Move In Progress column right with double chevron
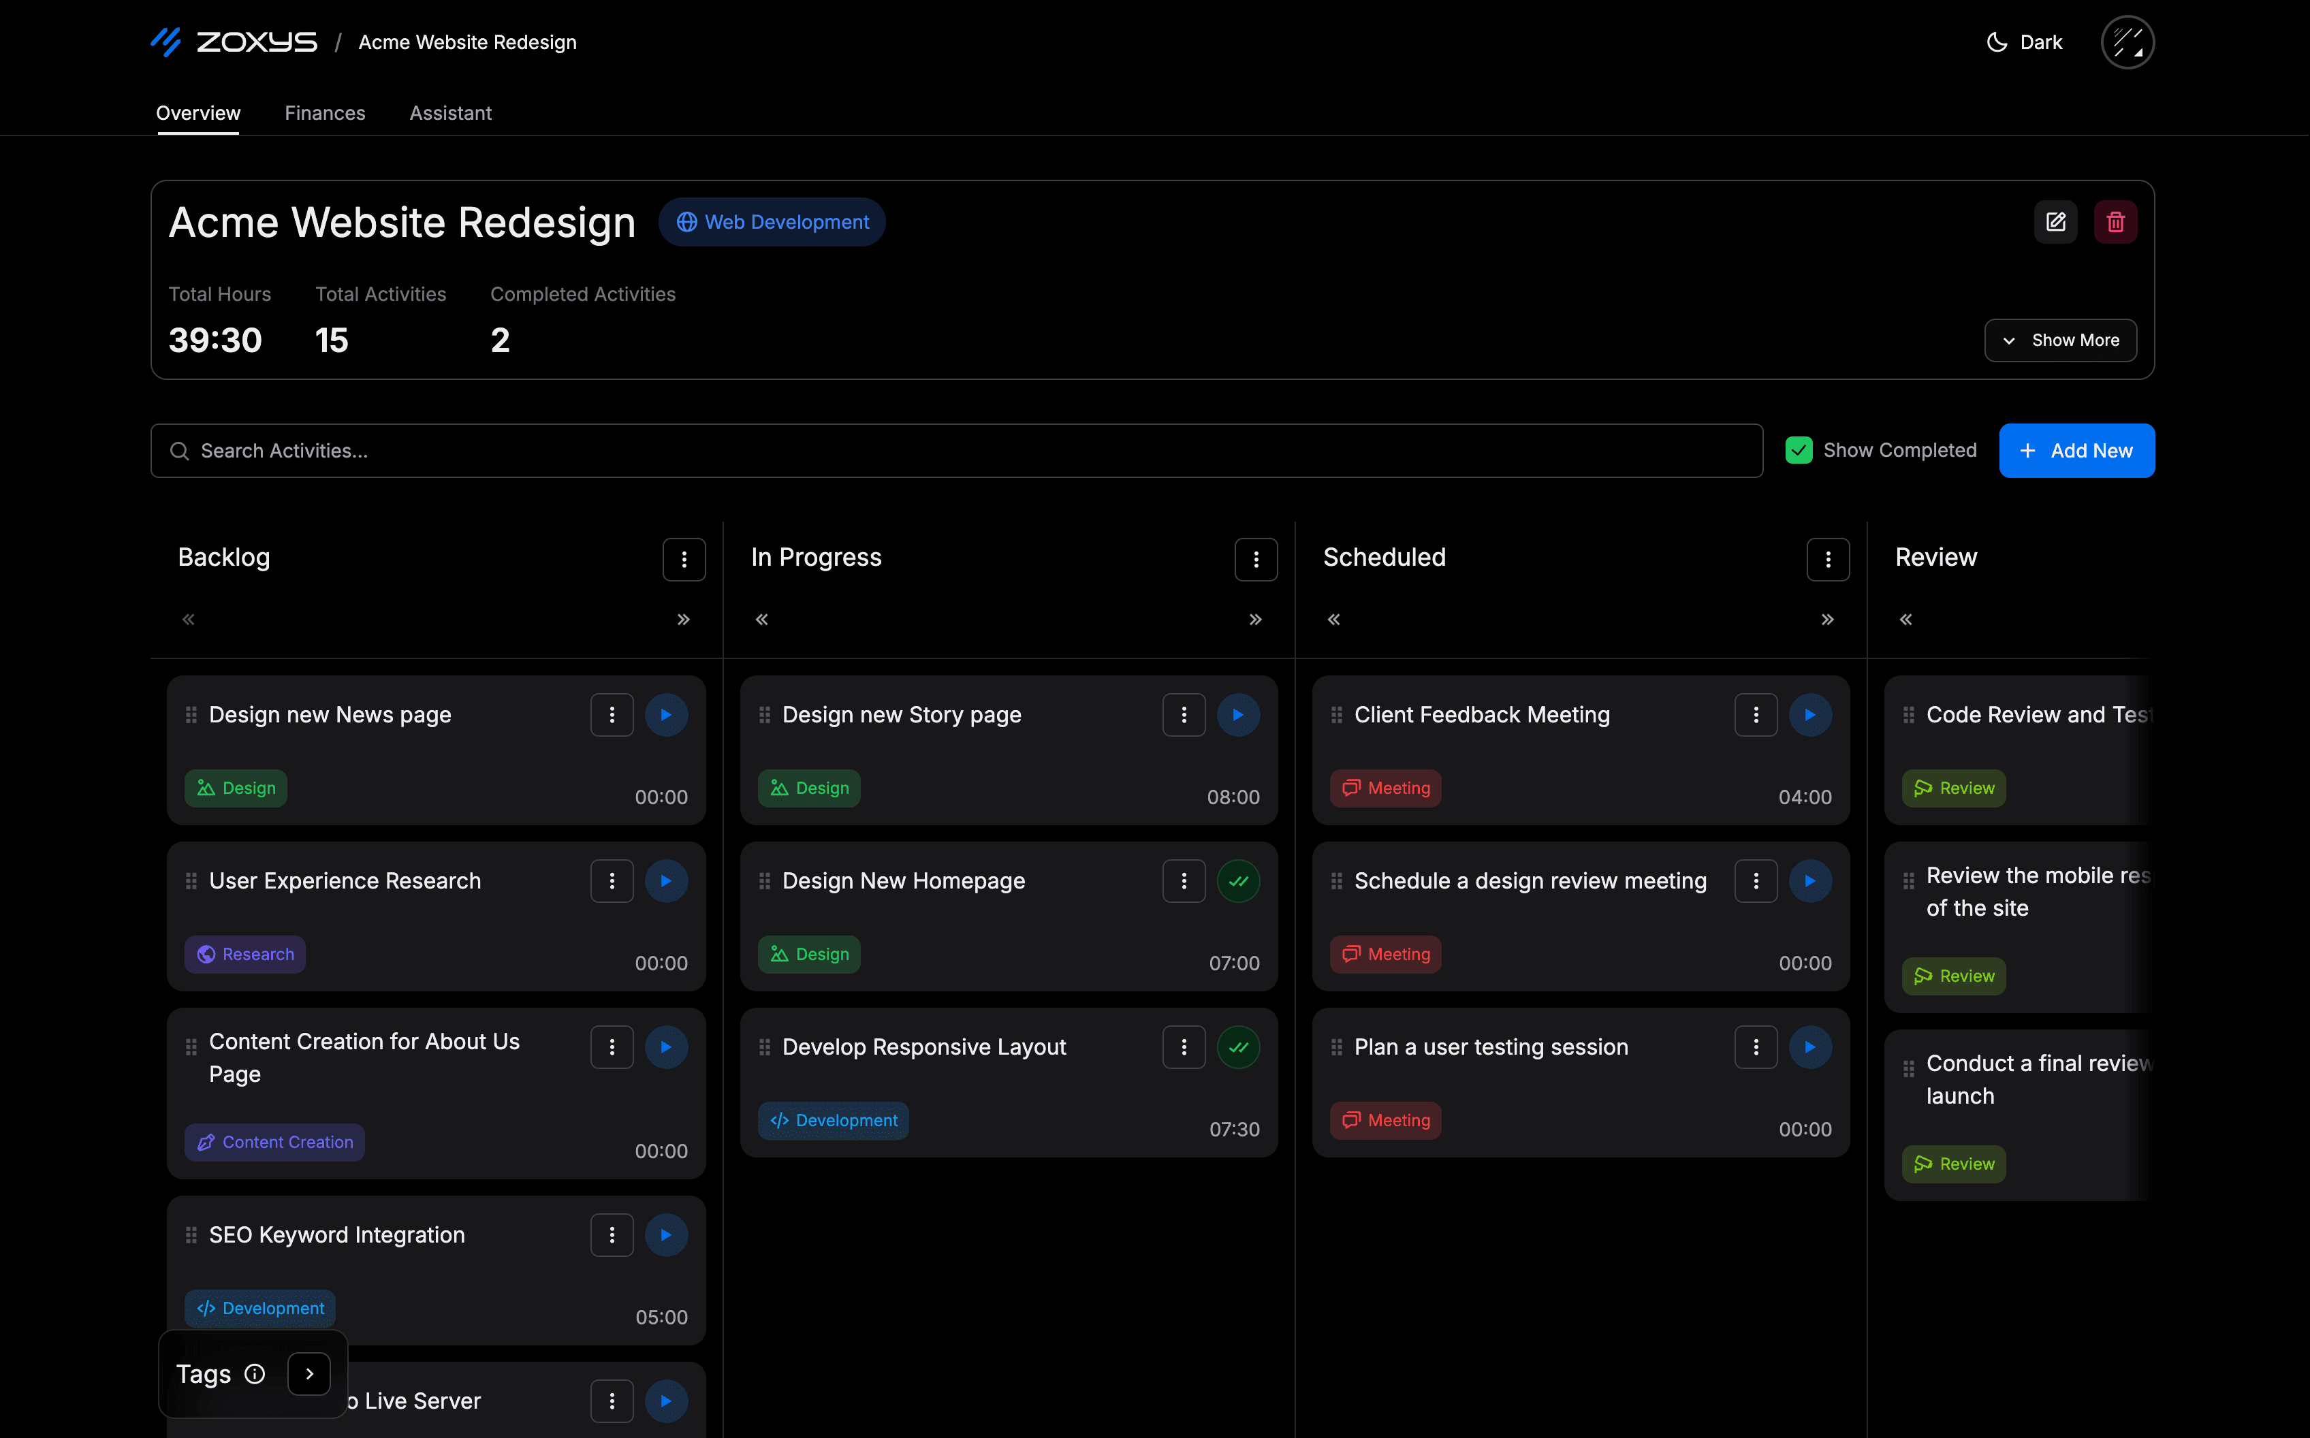The width and height of the screenshot is (2310, 1438). click(1255, 619)
